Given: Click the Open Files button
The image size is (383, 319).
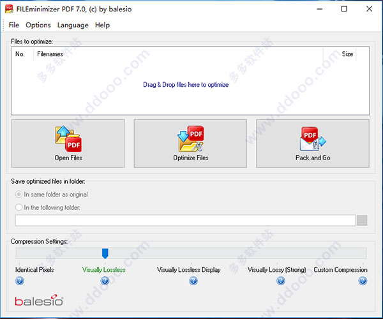Looking at the screenshot, I should [68, 144].
